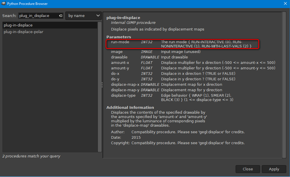Click the Close button

248,169
